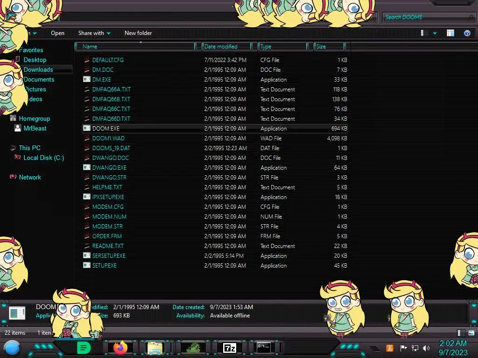Click the Java update tray icon
This screenshot has height=358, width=478.
(x=390, y=348)
